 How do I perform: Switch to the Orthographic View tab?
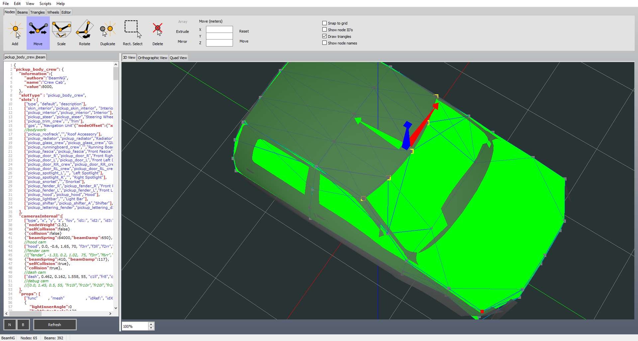coord(153,58)
